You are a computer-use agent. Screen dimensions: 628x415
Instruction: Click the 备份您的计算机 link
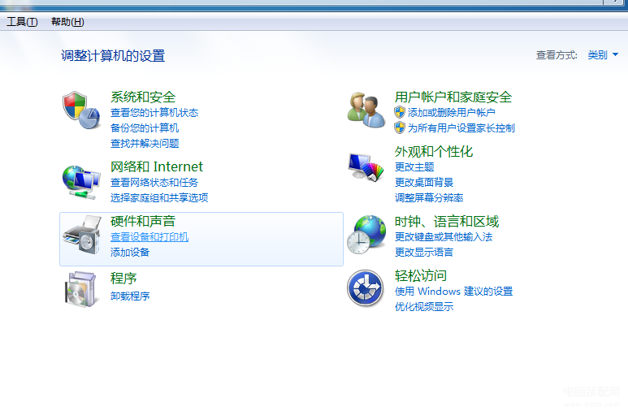tap(145, 128)
